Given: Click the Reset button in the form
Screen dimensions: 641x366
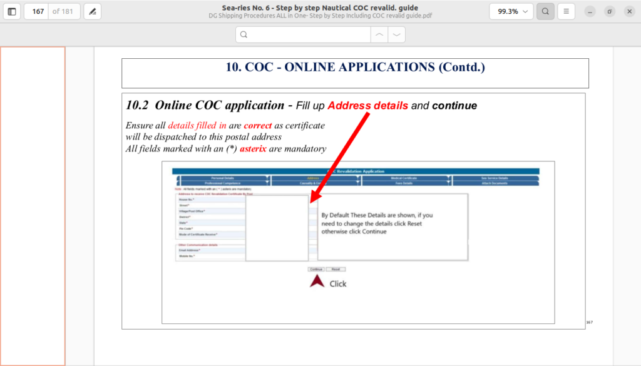Looking at the screenshot, I should [x=336, y=269].
